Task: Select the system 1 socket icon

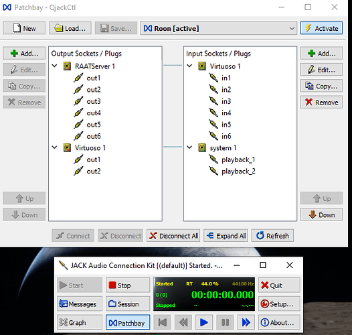Action: click(x=202, y=147)
